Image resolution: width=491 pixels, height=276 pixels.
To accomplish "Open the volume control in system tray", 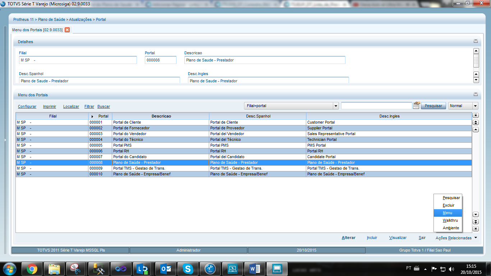I will pyautogui.click(x=451, y=269).
